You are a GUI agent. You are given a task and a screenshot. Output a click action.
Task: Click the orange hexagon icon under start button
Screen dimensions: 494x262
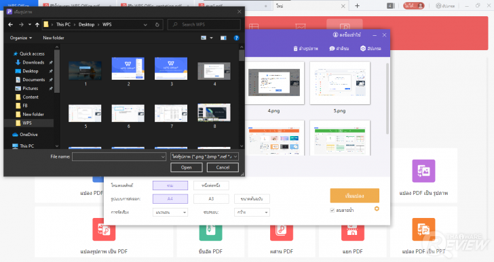tap(377, 209)
